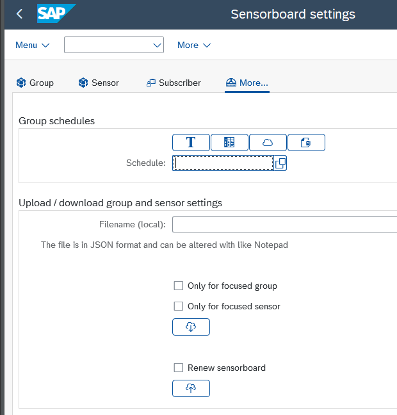The image size is (397, 415).
Task: Tick Only for focused sensor checkbox
Action: (179, 306)
